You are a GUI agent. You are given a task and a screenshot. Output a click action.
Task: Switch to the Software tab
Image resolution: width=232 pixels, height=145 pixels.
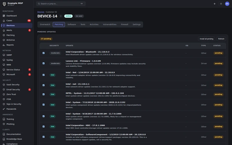(x=72, y=24)
